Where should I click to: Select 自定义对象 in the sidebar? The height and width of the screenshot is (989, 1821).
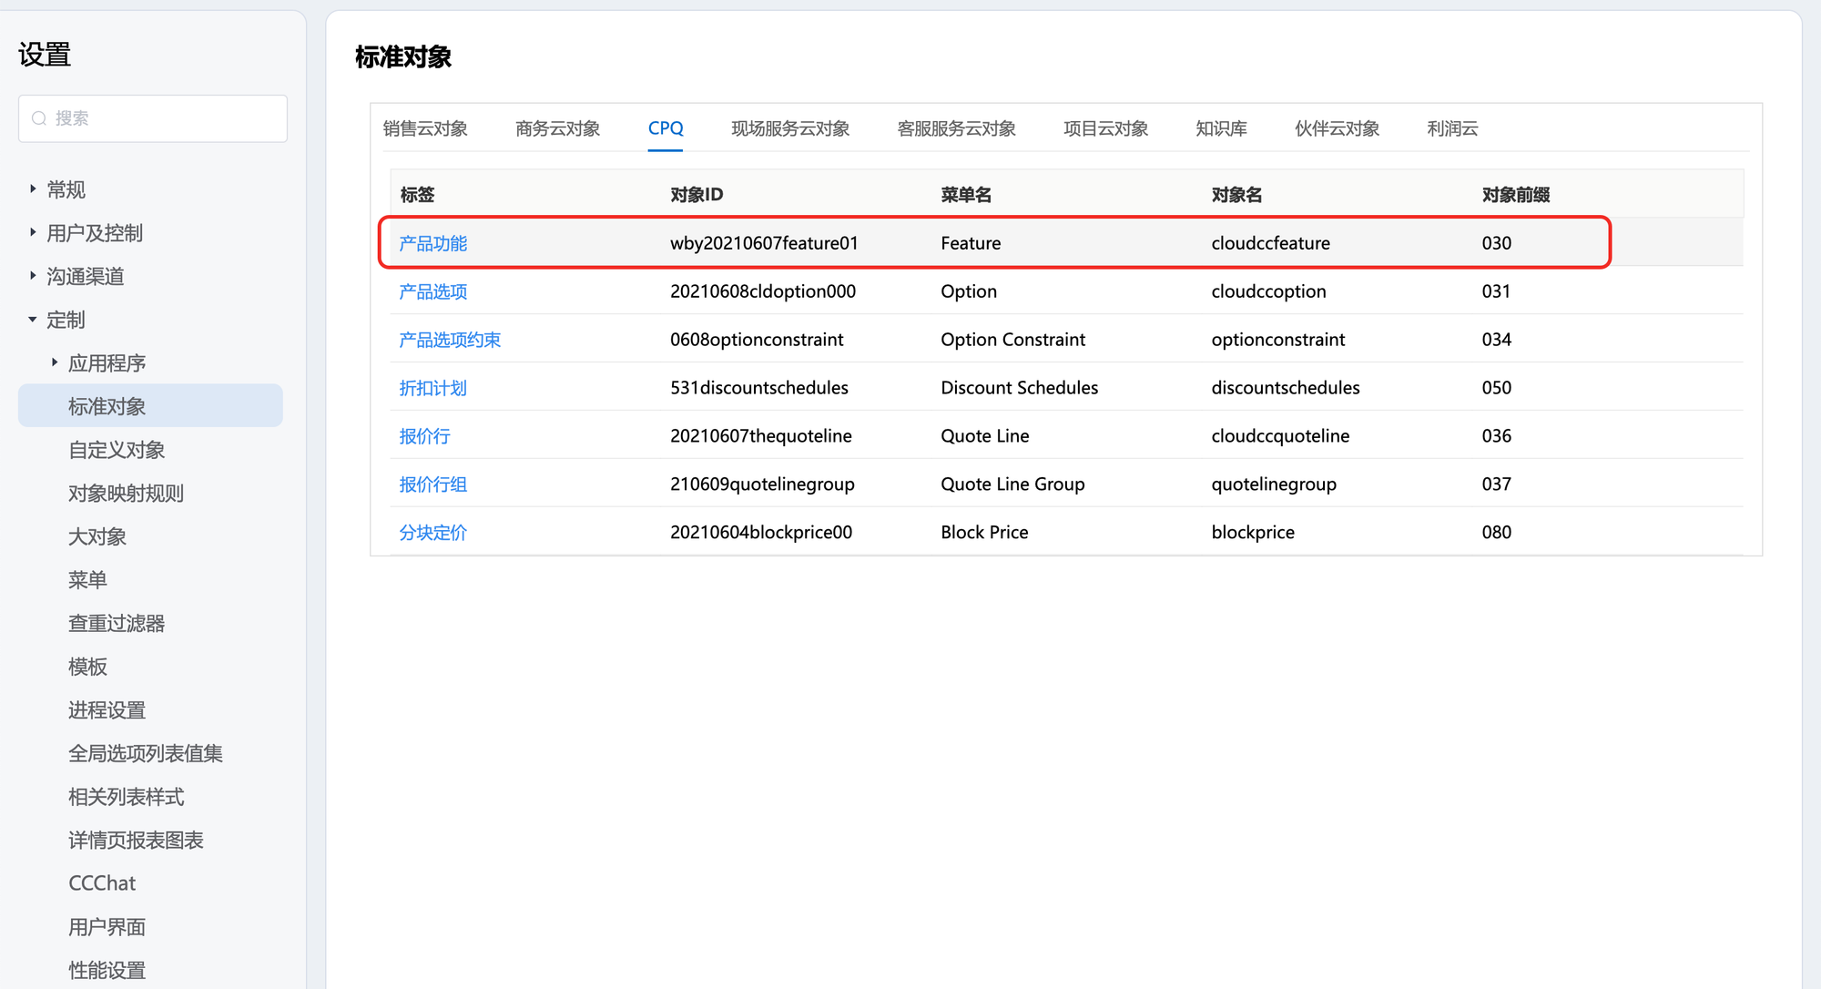[117, 450]
